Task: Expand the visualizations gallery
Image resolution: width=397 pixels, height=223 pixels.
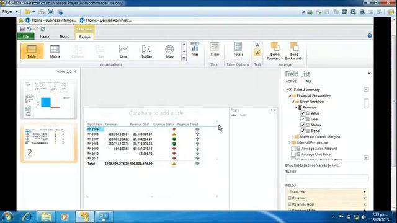Action: pos(184,58)
